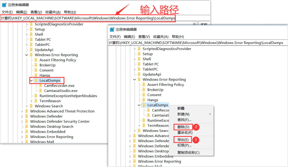288x167 pixels.
Task: Click the CamRecorder.exe folder icon in the back window
Action: pyautogui.click(x=41, y=86)
